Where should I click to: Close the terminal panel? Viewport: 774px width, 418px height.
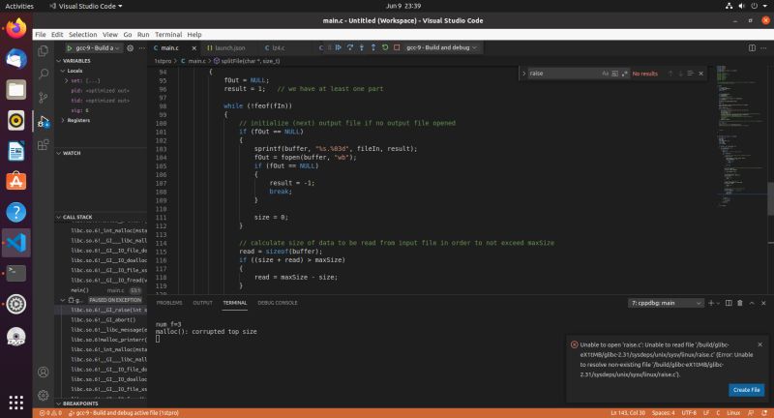click(x=763, y=303)
